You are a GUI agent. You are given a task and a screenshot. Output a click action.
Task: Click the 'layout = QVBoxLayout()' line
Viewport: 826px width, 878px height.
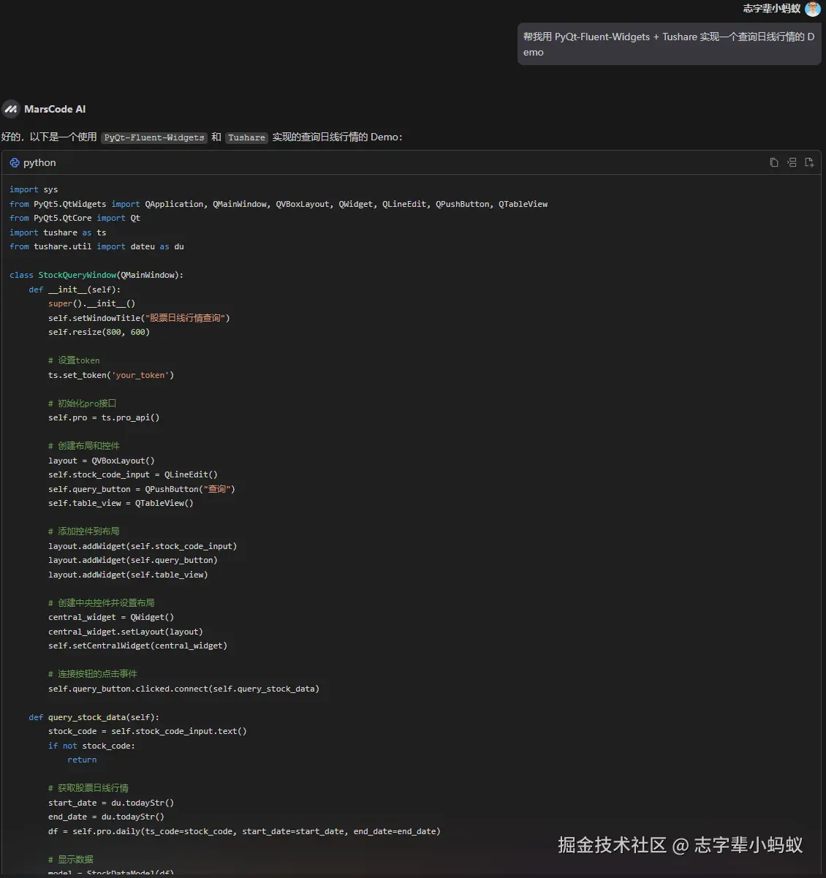102,461
